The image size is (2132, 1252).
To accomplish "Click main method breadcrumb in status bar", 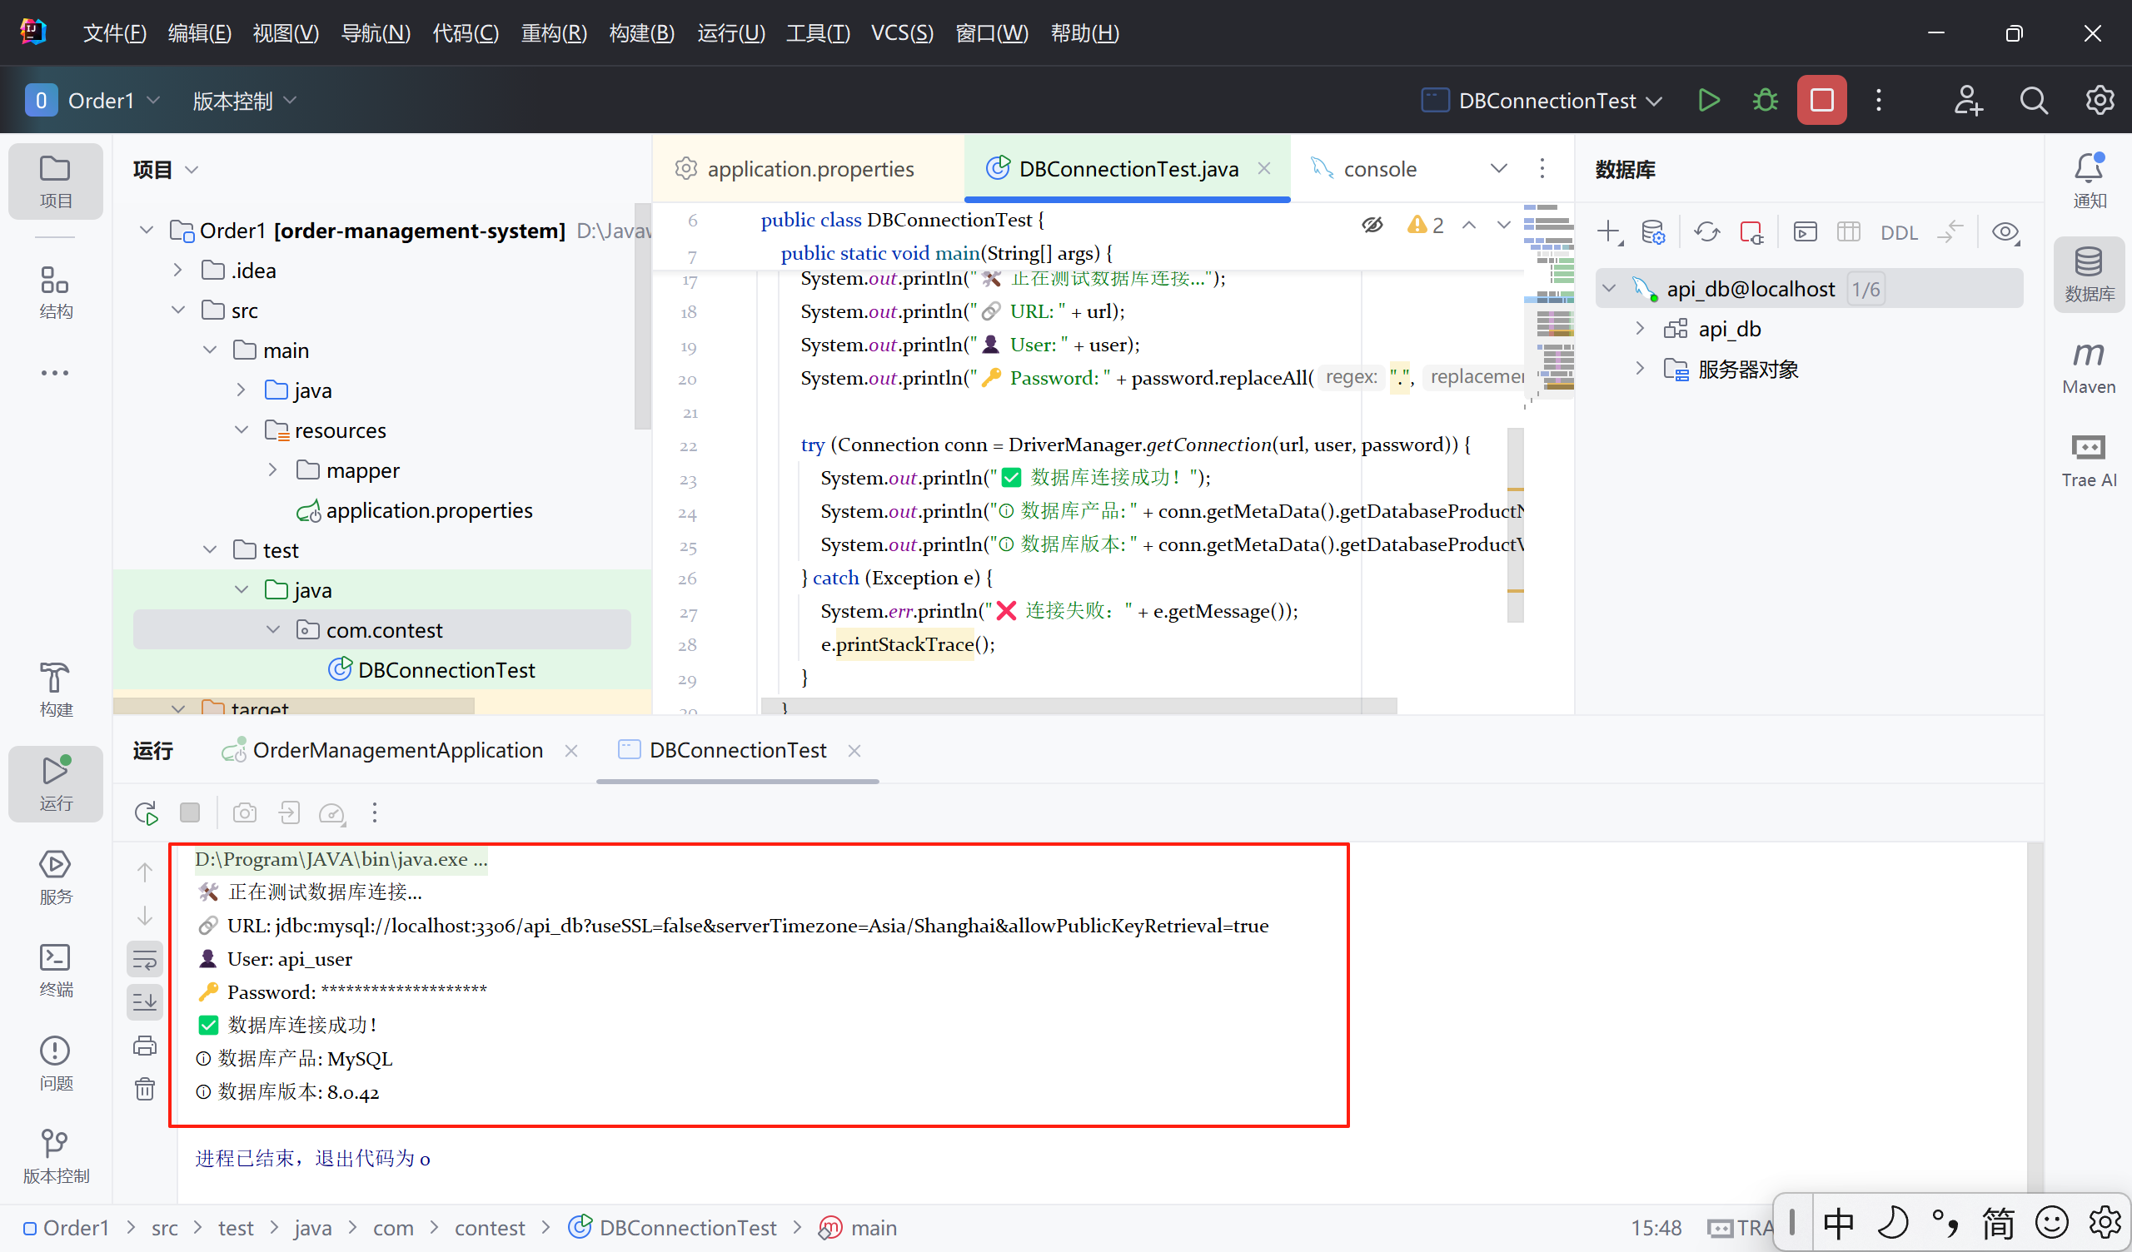I will click(x=858, y=1228).
